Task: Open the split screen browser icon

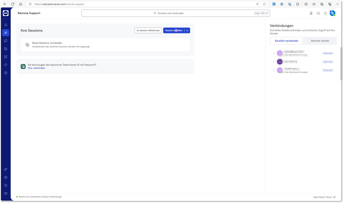Action: [x=306, y=4]
